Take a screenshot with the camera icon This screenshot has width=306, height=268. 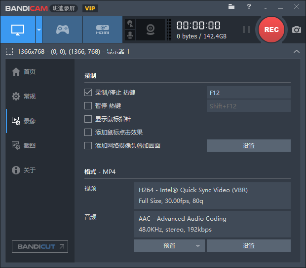tap(297, 30)
